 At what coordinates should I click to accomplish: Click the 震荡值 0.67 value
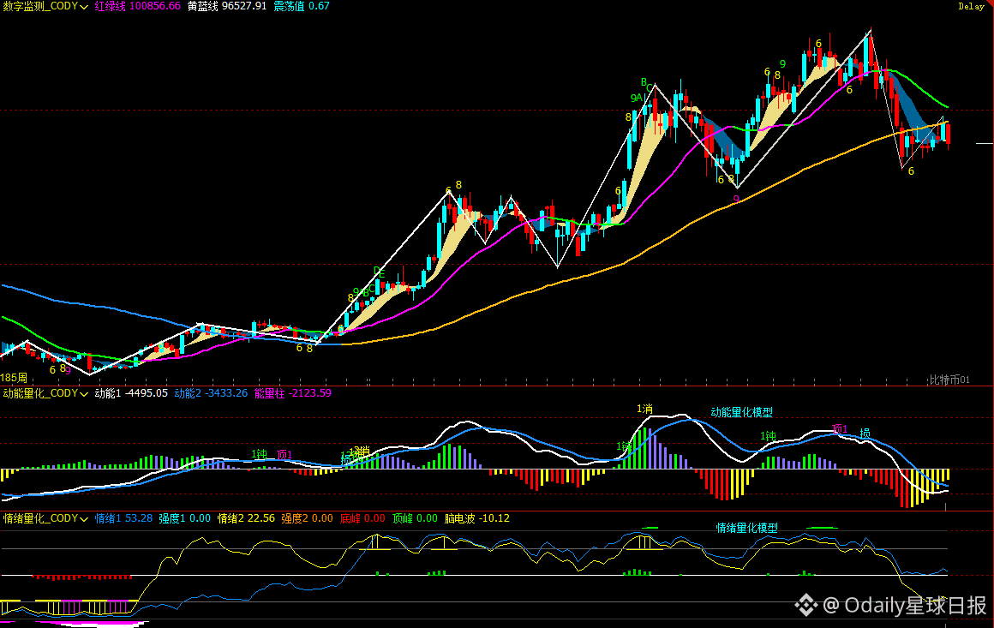pyautogui.click(x=301, y=6)
